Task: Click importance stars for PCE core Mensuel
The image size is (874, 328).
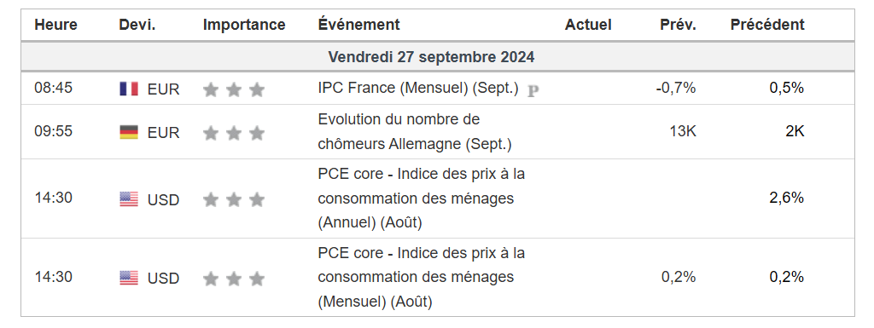Action: point(234,279)
